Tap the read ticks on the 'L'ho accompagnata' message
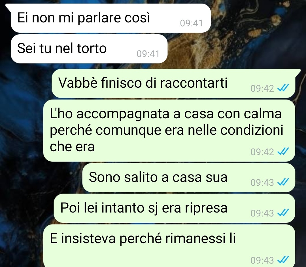Screen dimensions: 306x267 [283, 152]
